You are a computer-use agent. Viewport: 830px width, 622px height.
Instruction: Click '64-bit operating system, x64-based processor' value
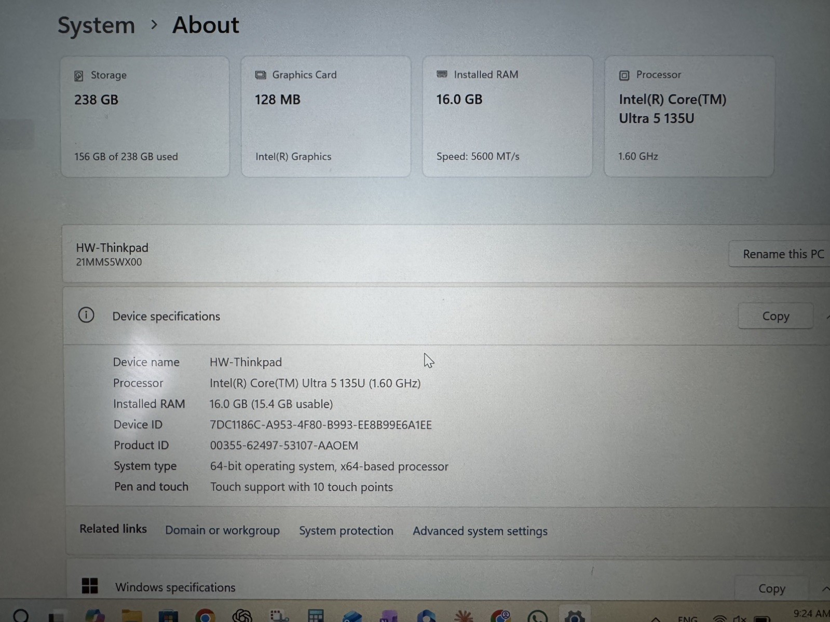[329, 466]
